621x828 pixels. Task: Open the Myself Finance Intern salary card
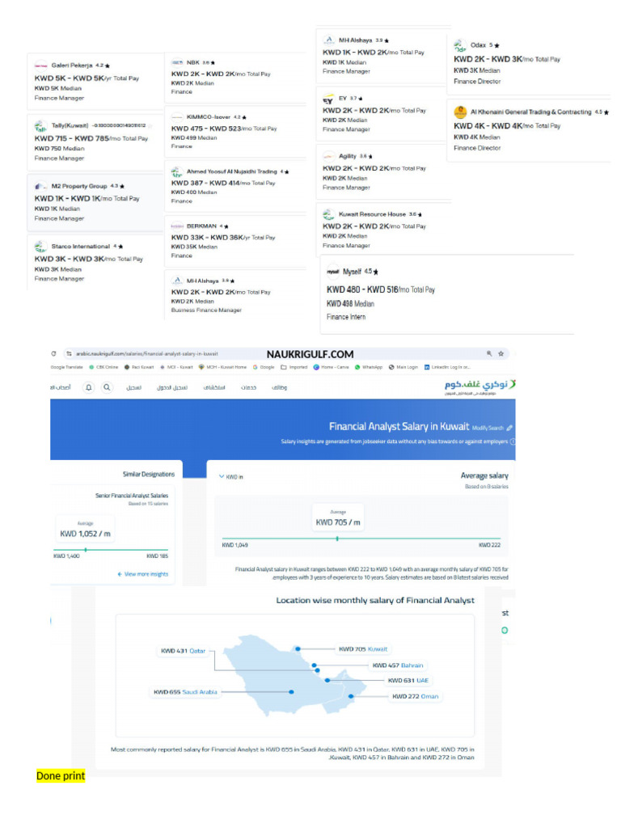pos(446,294)
